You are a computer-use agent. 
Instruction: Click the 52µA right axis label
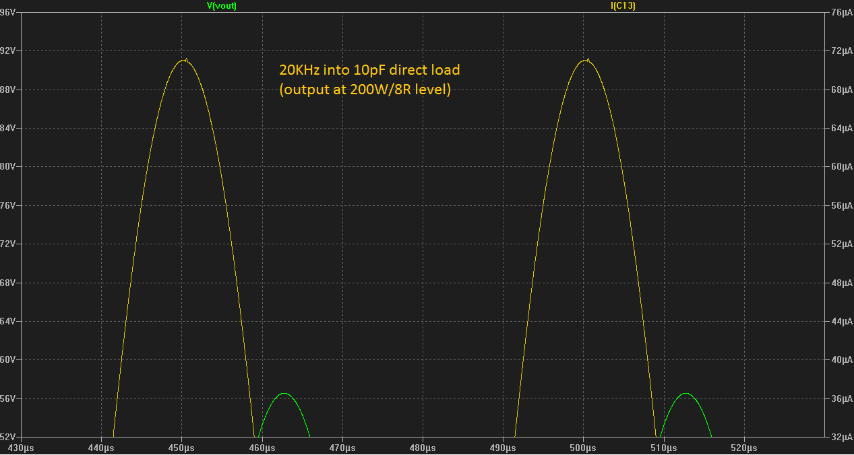point(842,244)
